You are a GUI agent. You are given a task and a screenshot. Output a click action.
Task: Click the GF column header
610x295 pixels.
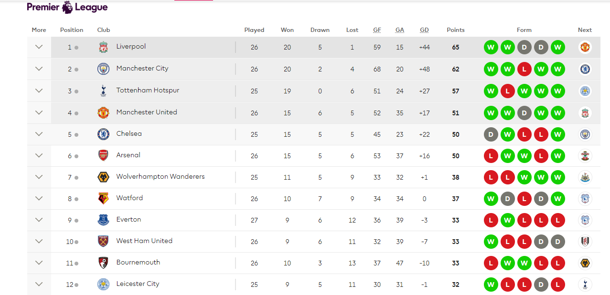tap(377, 30)
